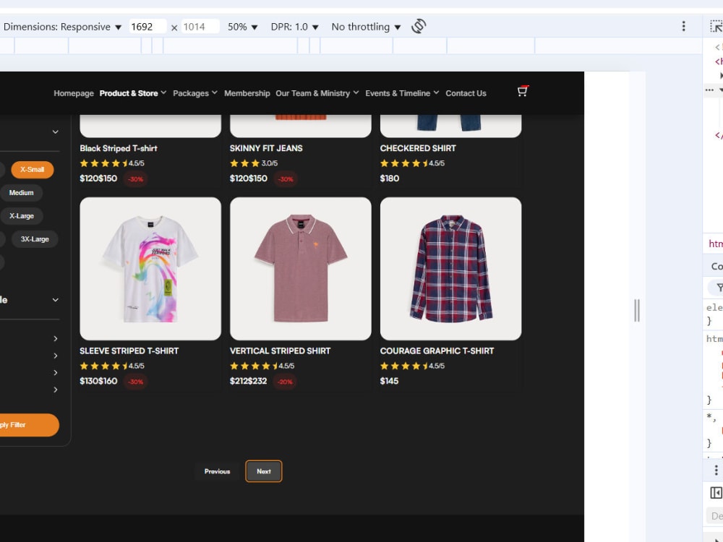Viewport: 723px width, 542px height.
Task: Click the colorful graphic t-shirt image
Action: 150,269
